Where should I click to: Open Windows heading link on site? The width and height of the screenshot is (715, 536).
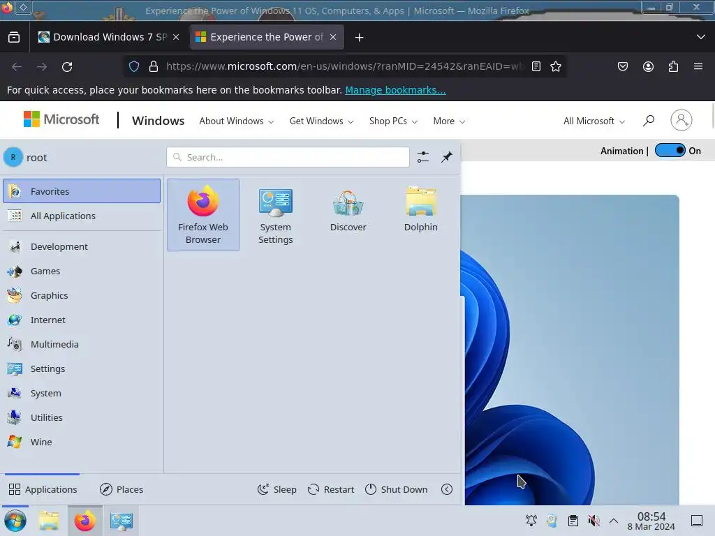tap(159, 121)
